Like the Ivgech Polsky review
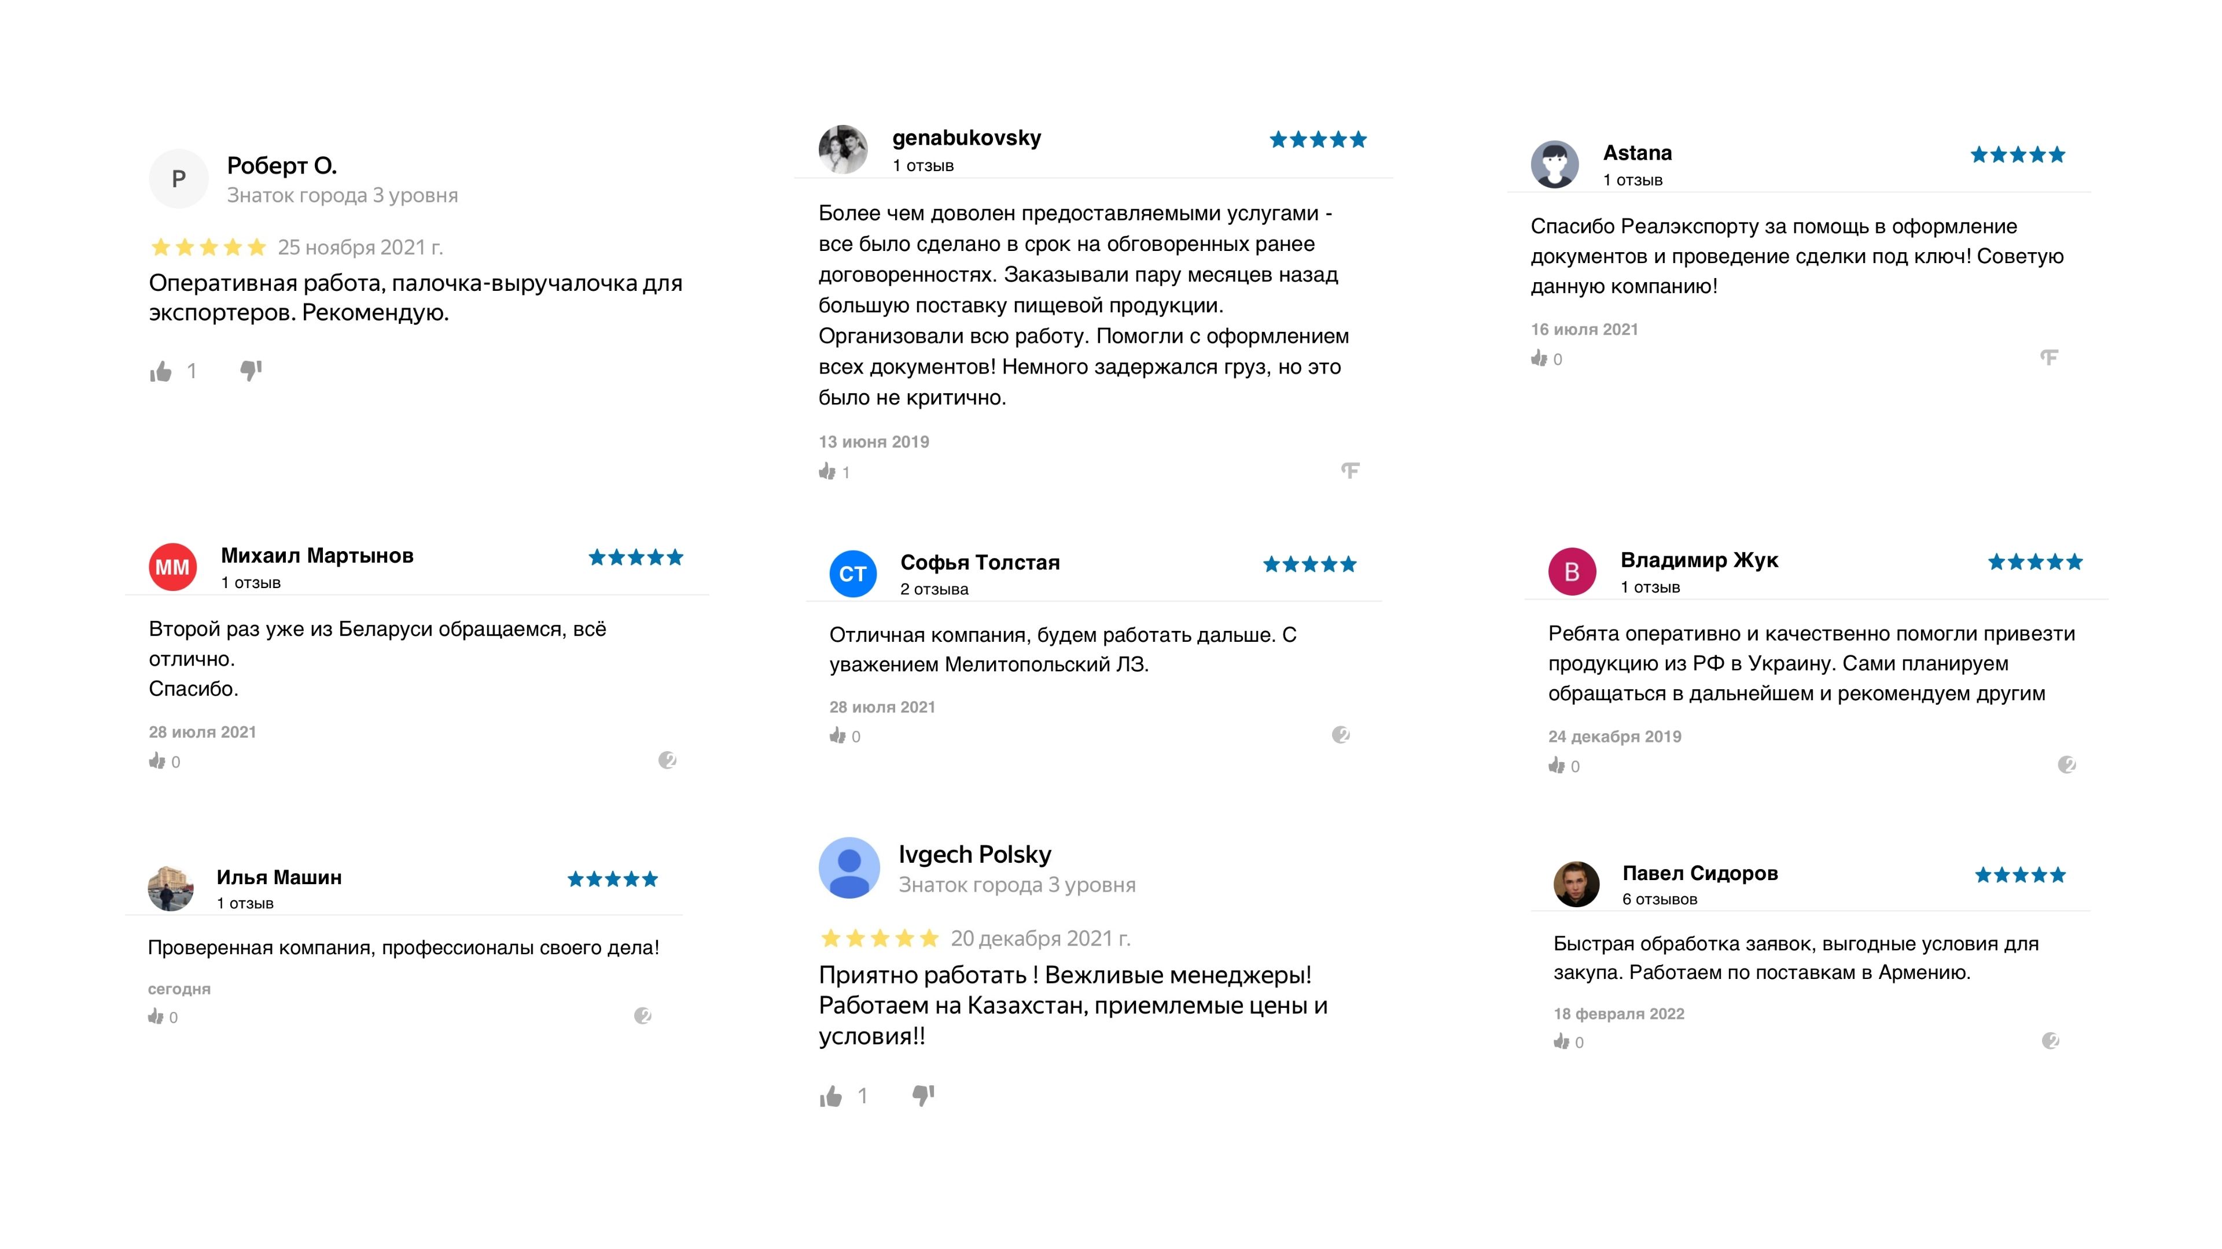The image size is (2222, 1249). point(831,1096)
